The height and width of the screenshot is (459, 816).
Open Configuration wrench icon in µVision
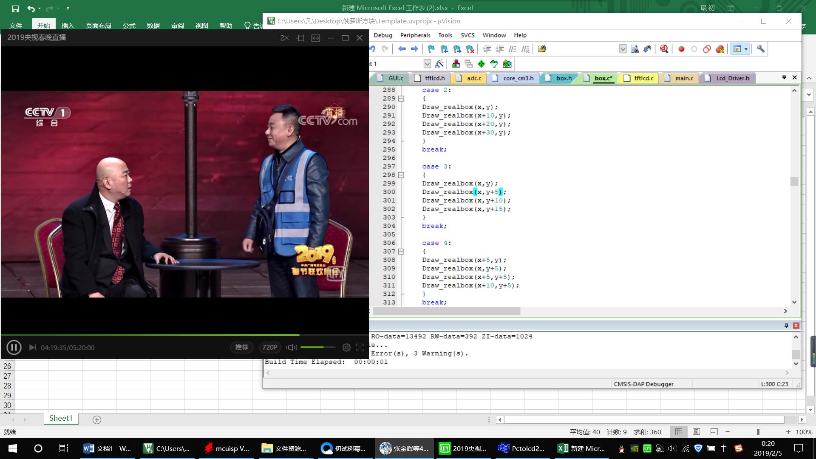[760, 49]
